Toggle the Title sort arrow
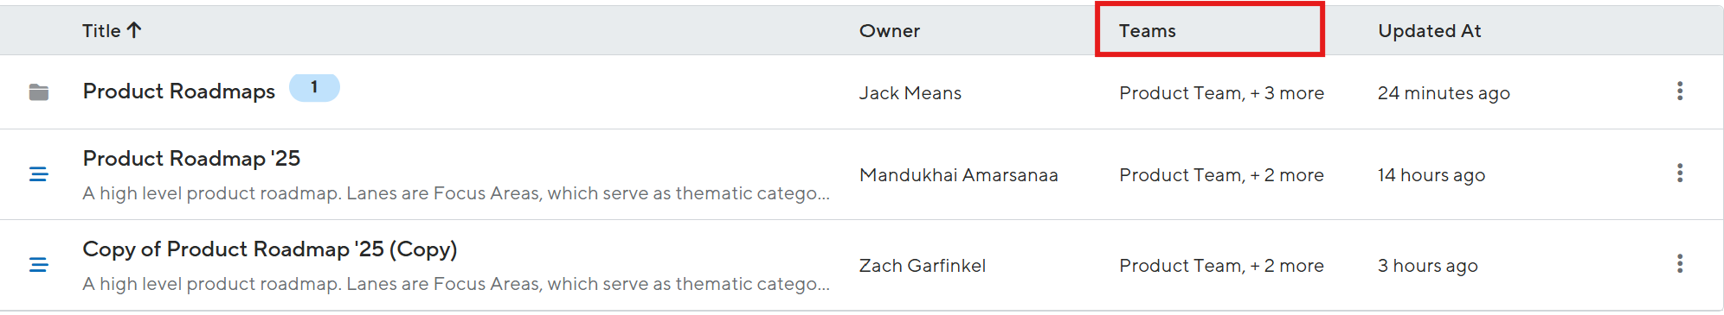This screenshot has height=315, width=1724. (x=134, y=30)
